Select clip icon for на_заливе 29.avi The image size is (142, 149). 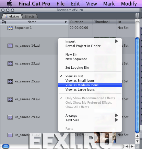click(10, 117)
